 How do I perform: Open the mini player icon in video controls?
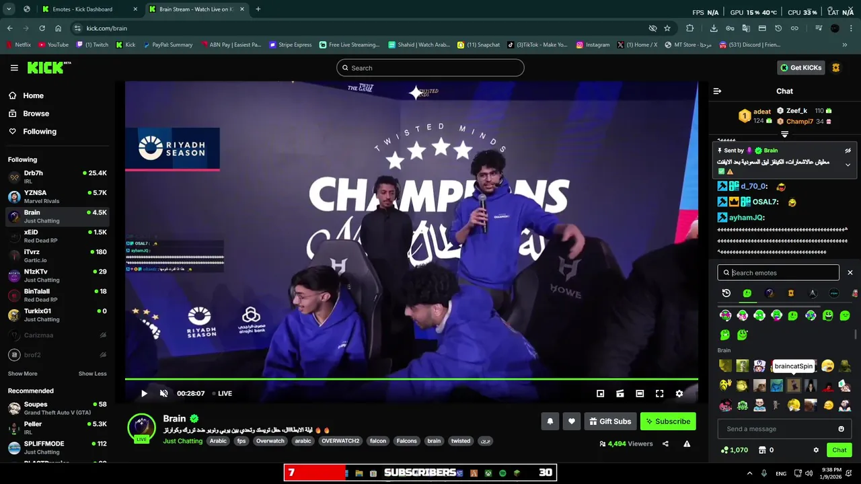click(601, 393)
